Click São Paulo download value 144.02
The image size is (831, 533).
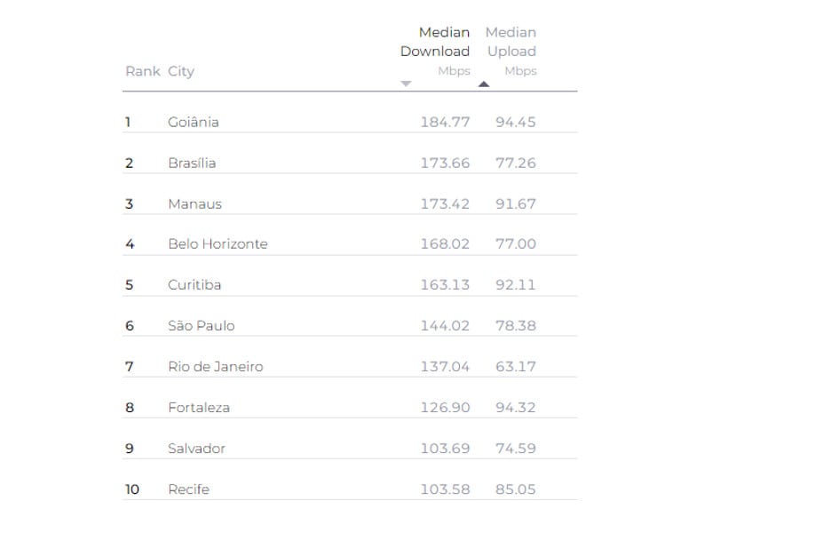(x=445, y=326)
